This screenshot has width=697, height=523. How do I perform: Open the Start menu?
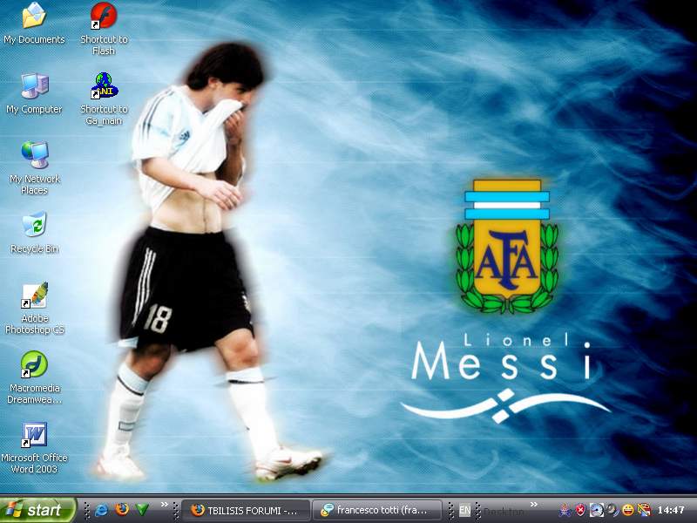38,510
